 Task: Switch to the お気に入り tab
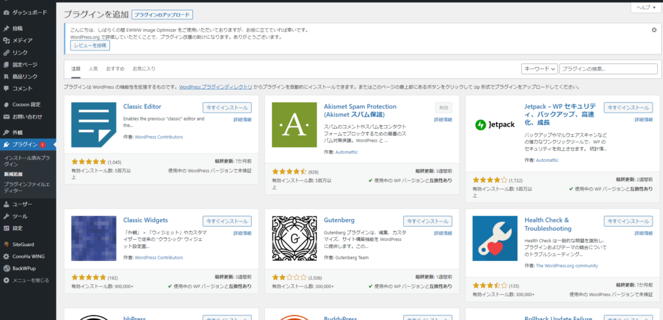(144, 69)
